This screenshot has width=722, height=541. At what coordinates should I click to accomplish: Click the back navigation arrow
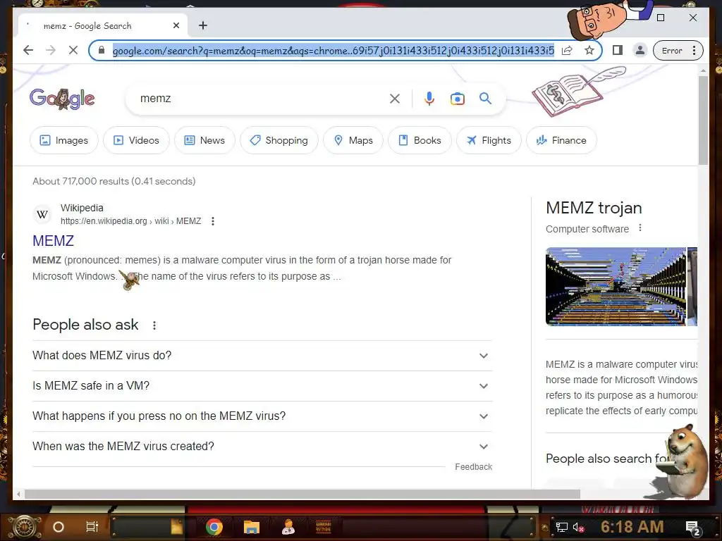pyautogui.click(x=28, y=50)
